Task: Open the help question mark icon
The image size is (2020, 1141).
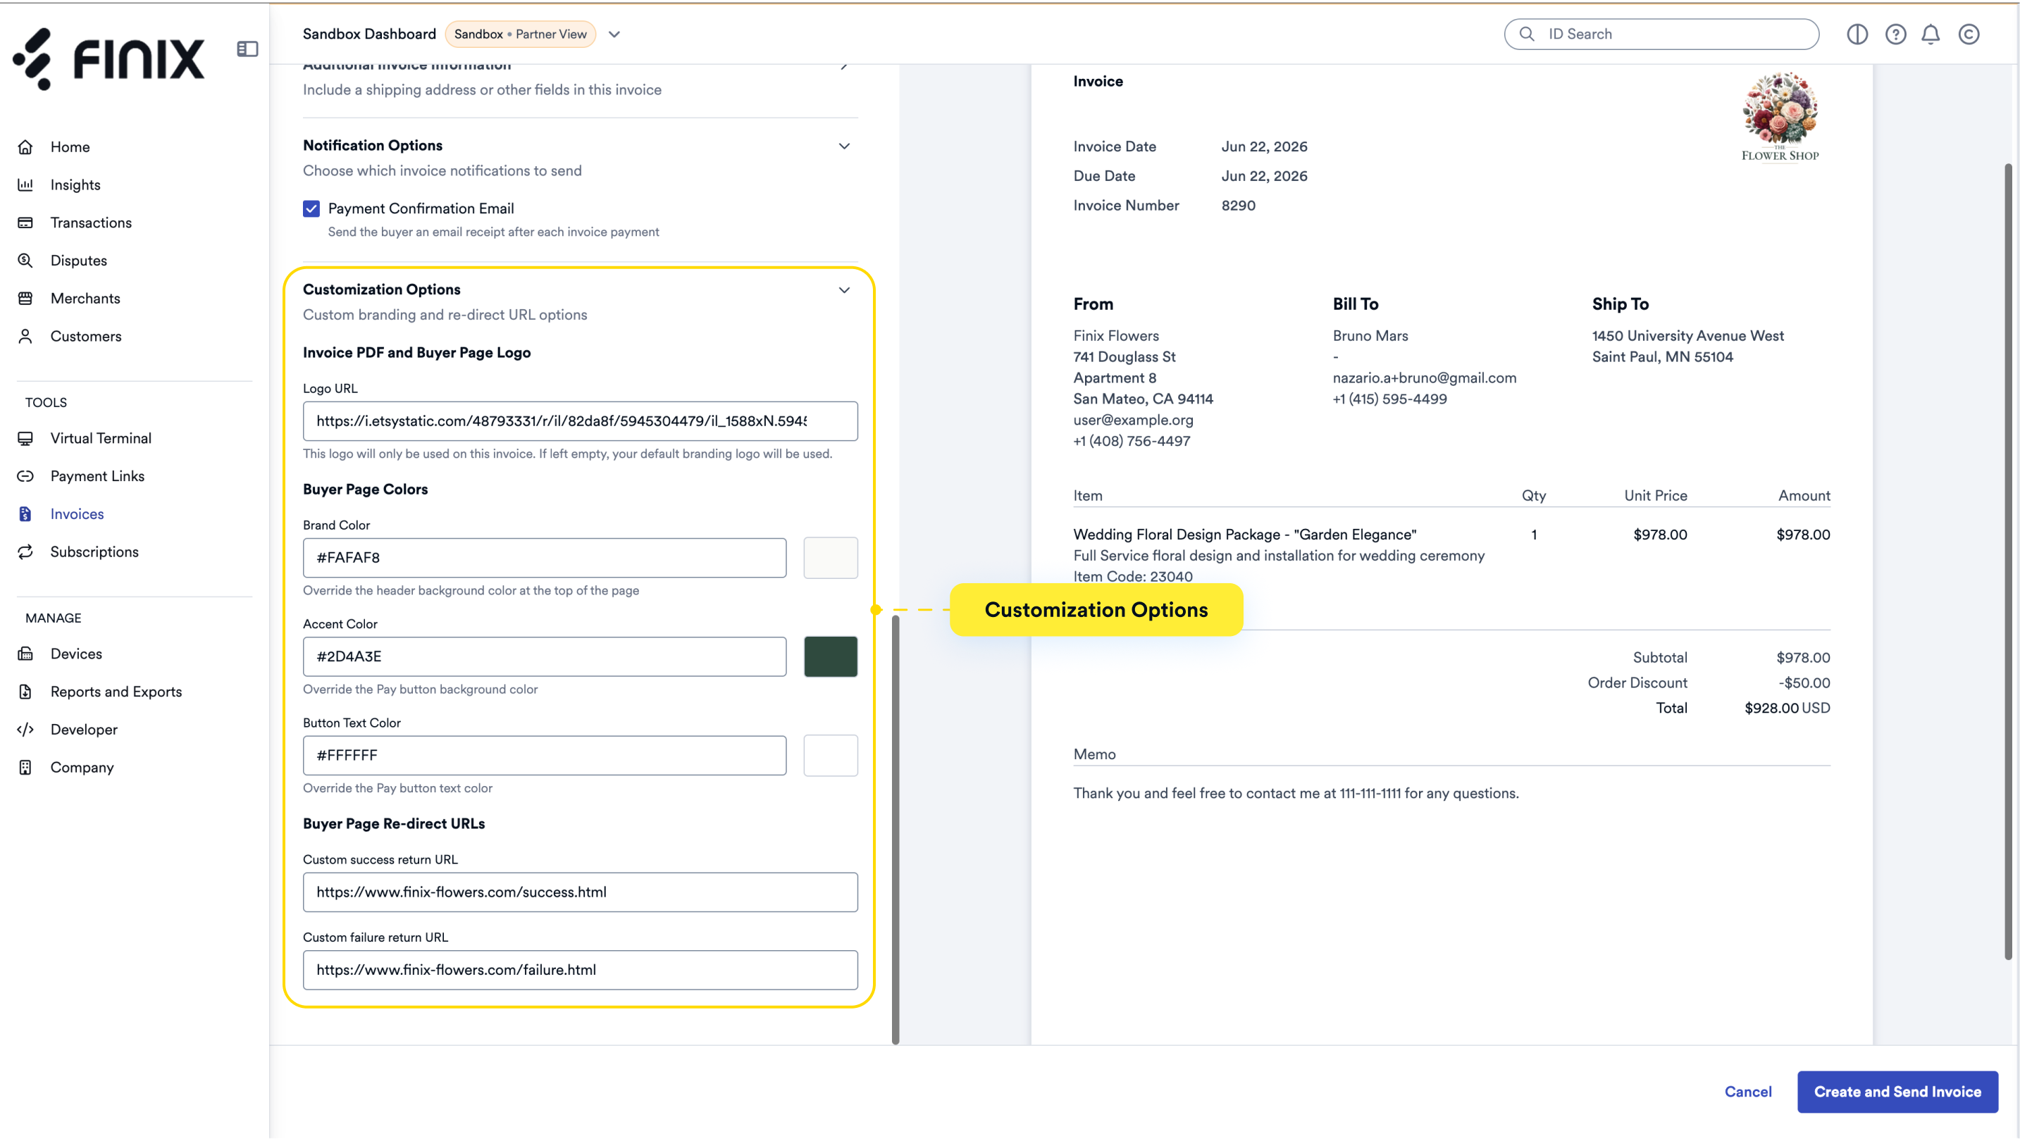Action: point(1895,34)
